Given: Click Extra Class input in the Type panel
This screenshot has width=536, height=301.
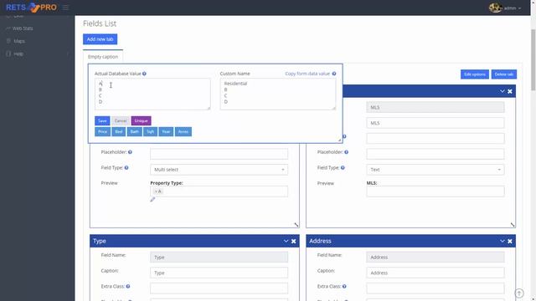Looking at the screenshot, I should (219, 288).
